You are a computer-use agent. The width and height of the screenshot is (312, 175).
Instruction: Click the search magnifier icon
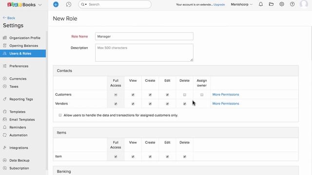pyautogui.click(x=82, y=4)
